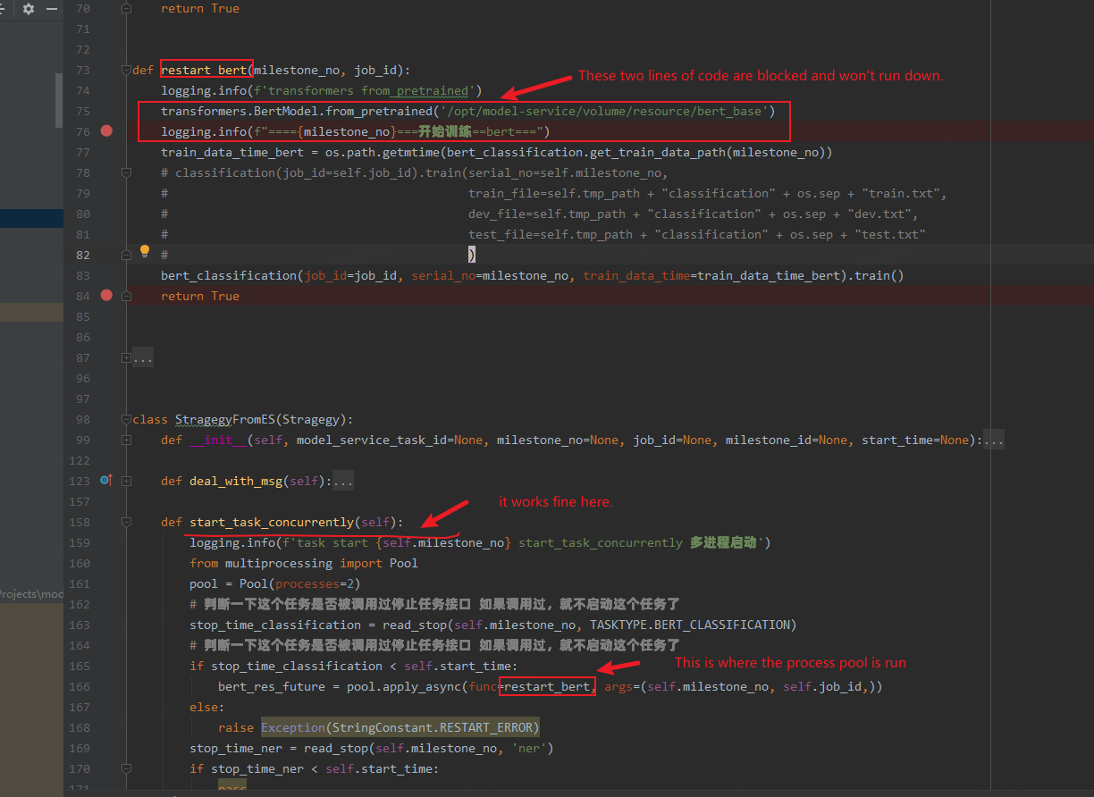Toggle the breakpoint on line 84

(x=106, y=296)
